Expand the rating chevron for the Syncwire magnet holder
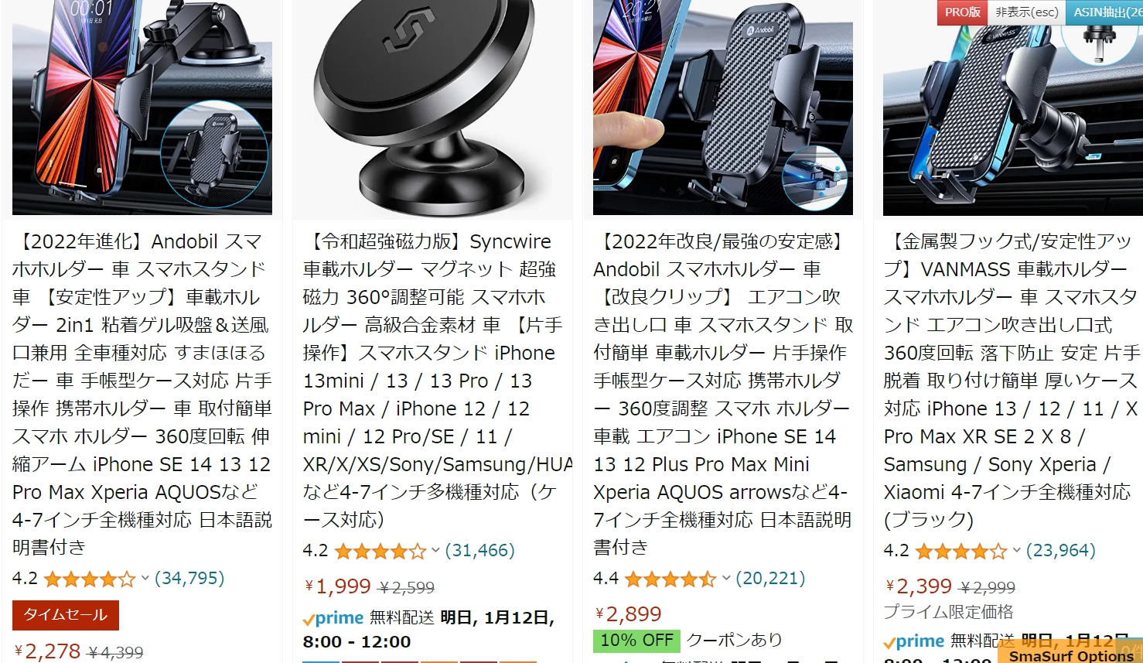The image size is (1143, 663). coord(435,551)
